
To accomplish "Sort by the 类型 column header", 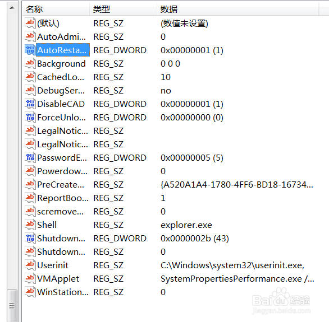I will (123, 10).
